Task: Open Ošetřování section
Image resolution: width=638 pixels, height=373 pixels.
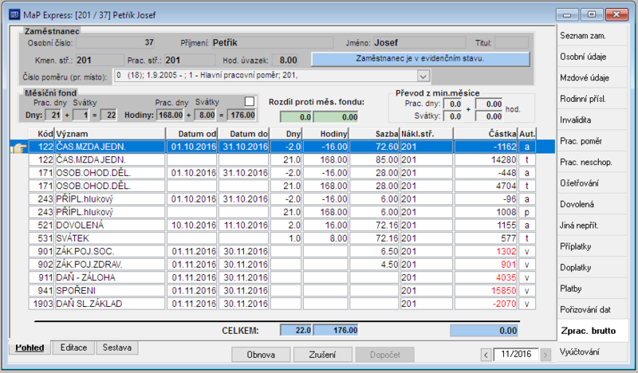Action: 593,183
